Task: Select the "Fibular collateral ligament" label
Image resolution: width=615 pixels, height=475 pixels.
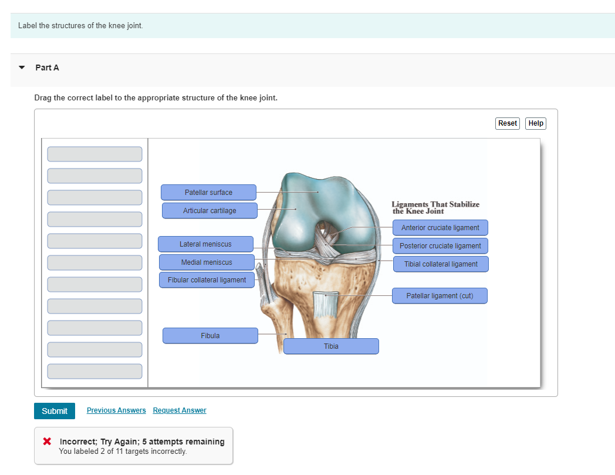Action: (207, 279)
